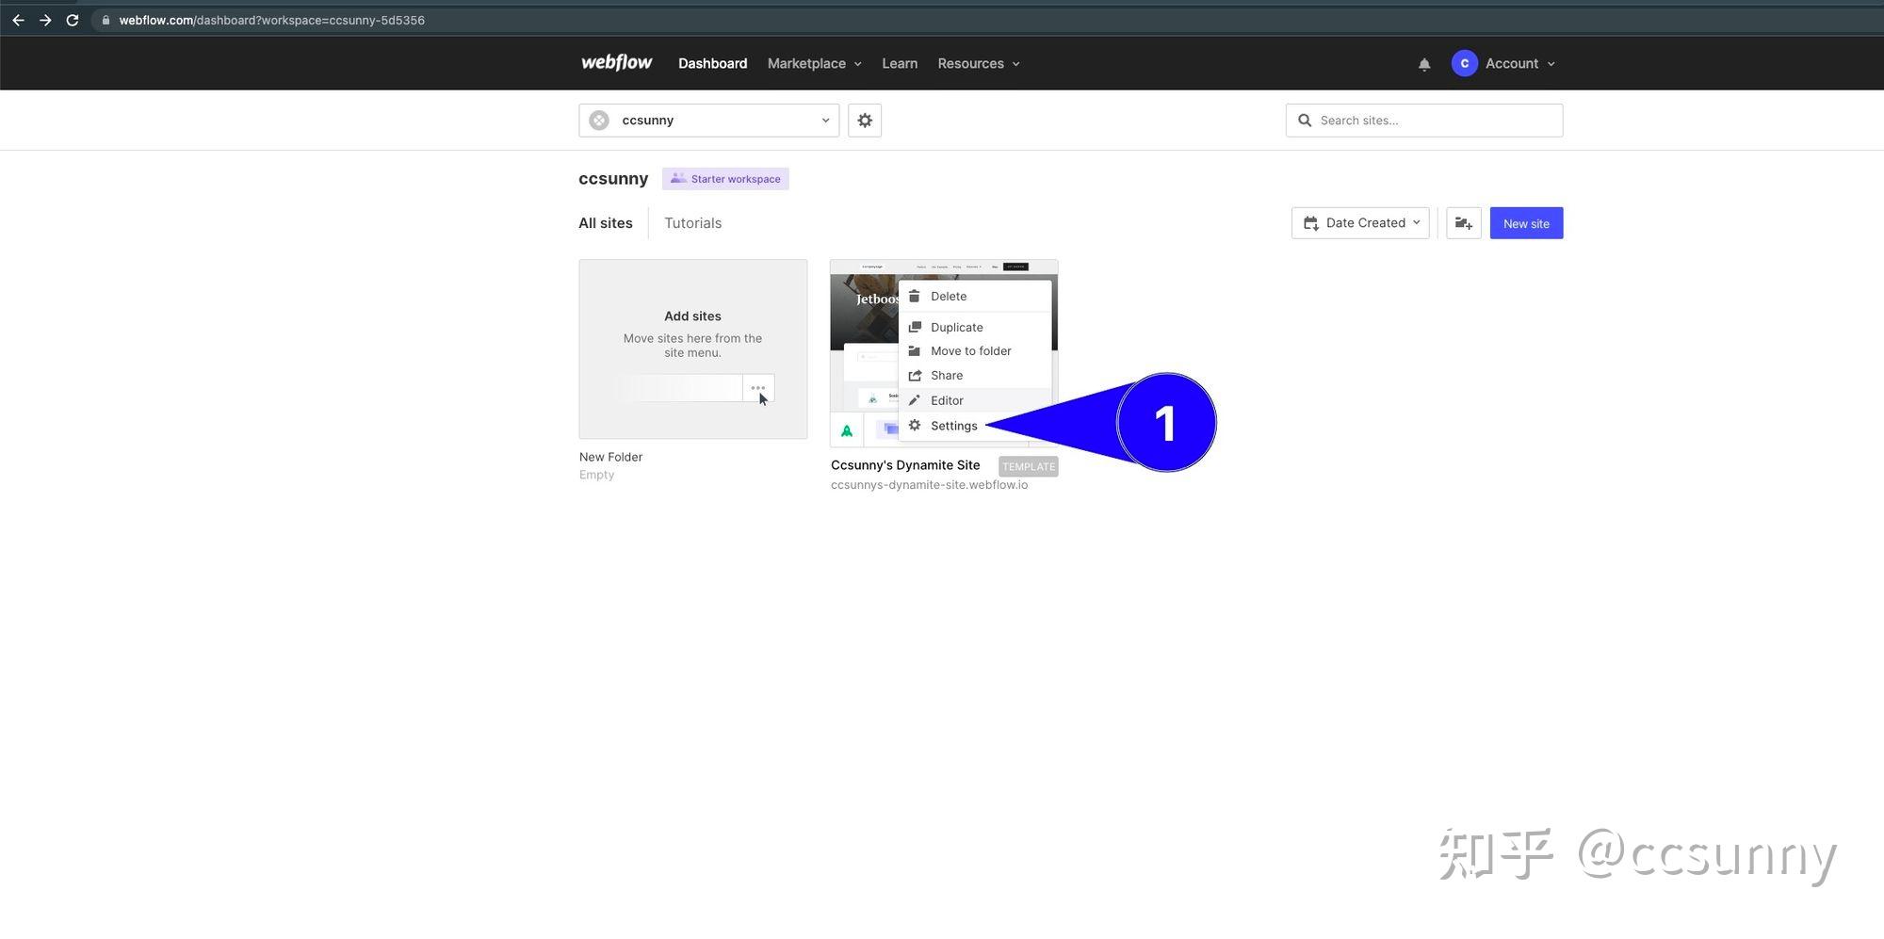Click the Ccsunny's Dynamite Site title

(905, 465)
